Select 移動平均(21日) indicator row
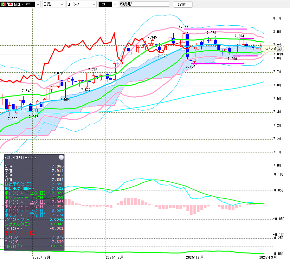The image size is (290, 261). pyautogui.click(x=34, y=184)
